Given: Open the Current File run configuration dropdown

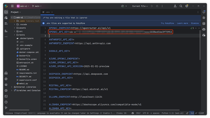Looking at the screenshot, I should [x=140, y=6].
